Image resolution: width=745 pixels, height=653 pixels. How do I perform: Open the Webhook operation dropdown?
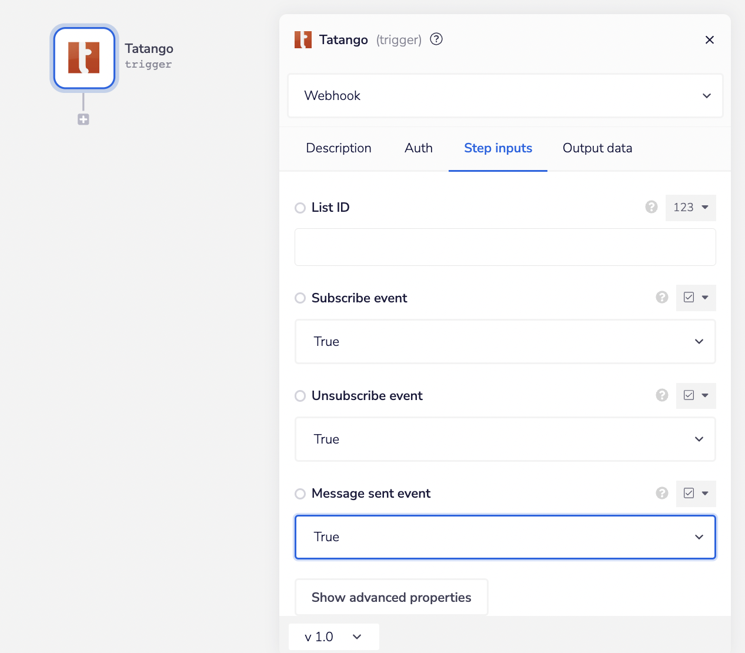(x=505, y=96)
